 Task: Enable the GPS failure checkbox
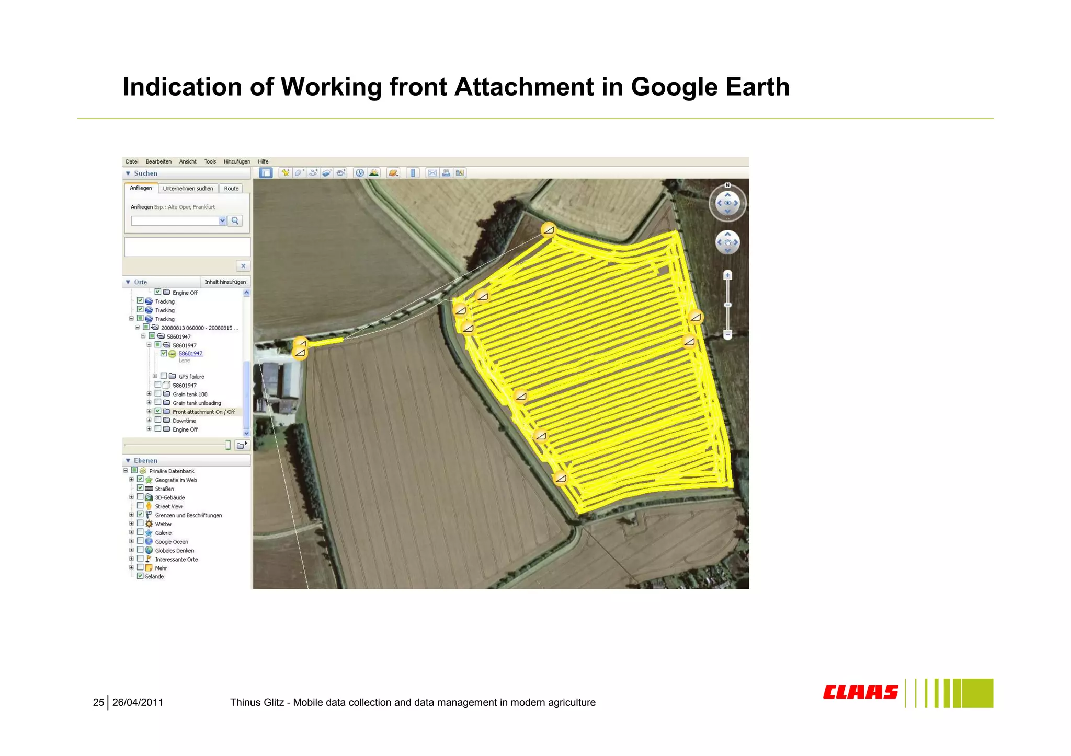pyautogui.click(x=164, y=376)
